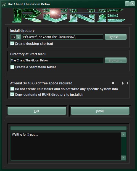Image resolution: width=137 pixels, height=171 pixels.
Task: Pause the installer music
Action: (127, 83)
